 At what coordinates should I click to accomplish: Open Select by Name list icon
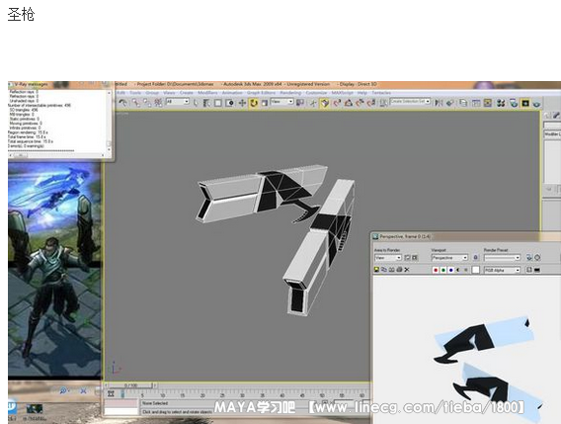coord(206,103)
